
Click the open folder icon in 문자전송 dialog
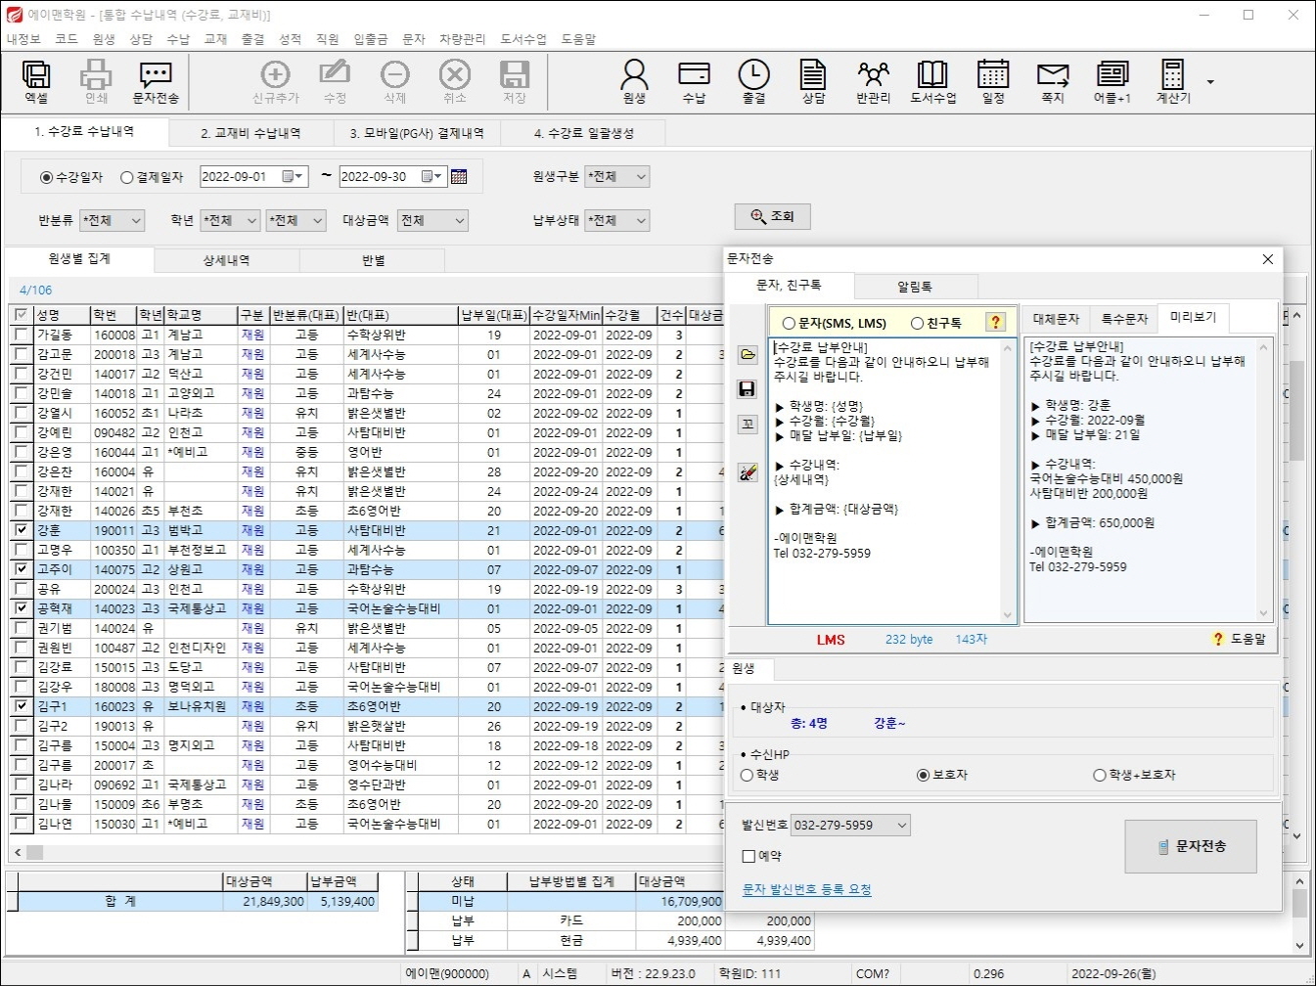pos(748,354)
